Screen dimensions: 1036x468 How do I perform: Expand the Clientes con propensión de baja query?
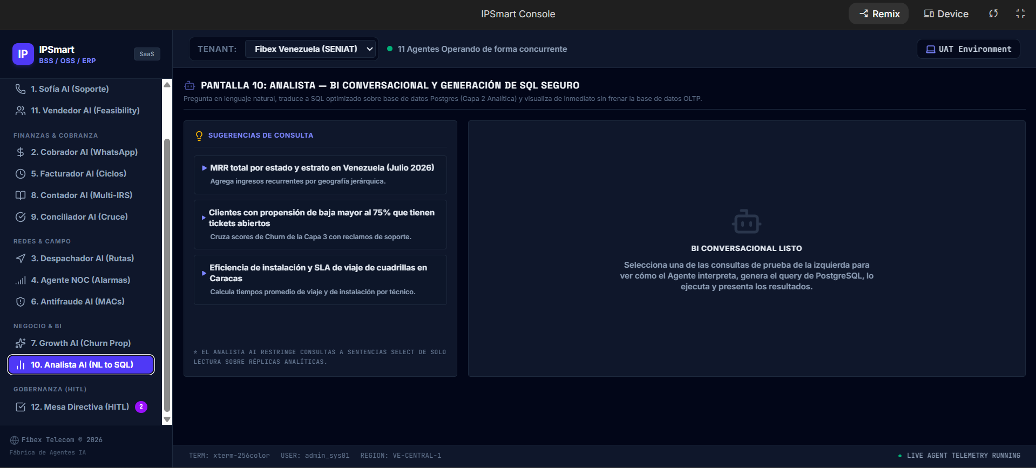[320, 225]
